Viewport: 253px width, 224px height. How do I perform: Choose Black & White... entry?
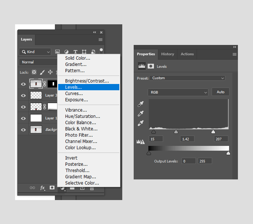coord(89,129)
